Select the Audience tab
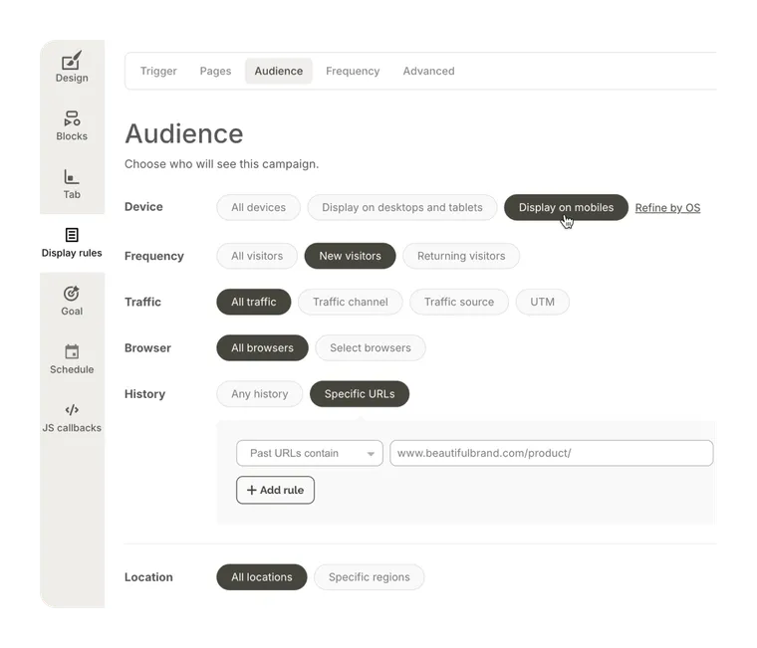 (x=279, y=71)
